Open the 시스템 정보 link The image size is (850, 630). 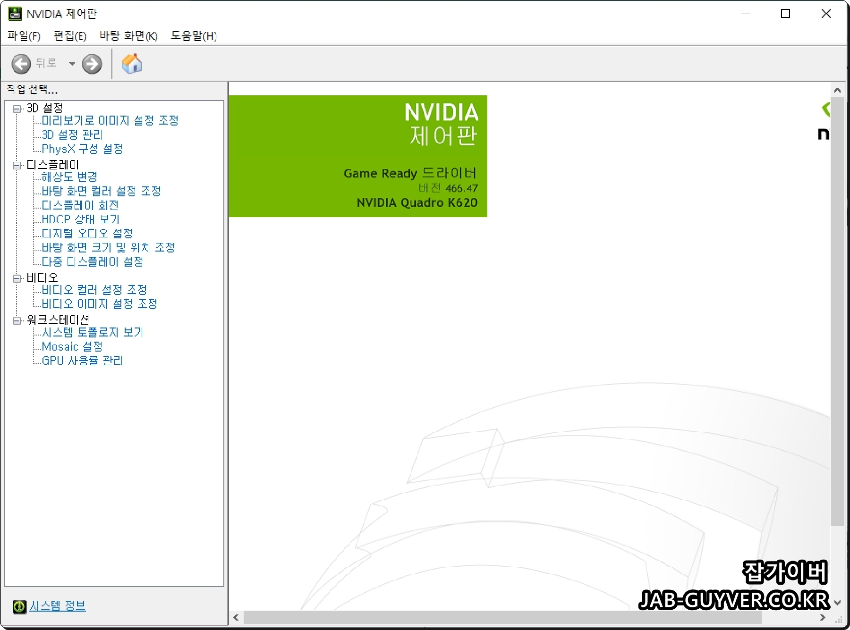pyautogui.click(x=58, y=605)
